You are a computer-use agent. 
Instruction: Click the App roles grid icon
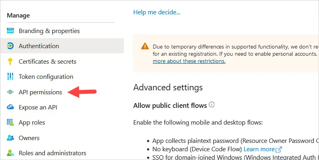10,122
